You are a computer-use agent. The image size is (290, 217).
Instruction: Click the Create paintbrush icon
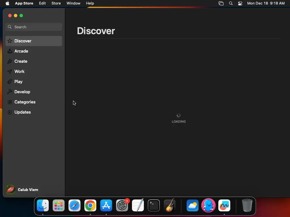click(10, 61)
